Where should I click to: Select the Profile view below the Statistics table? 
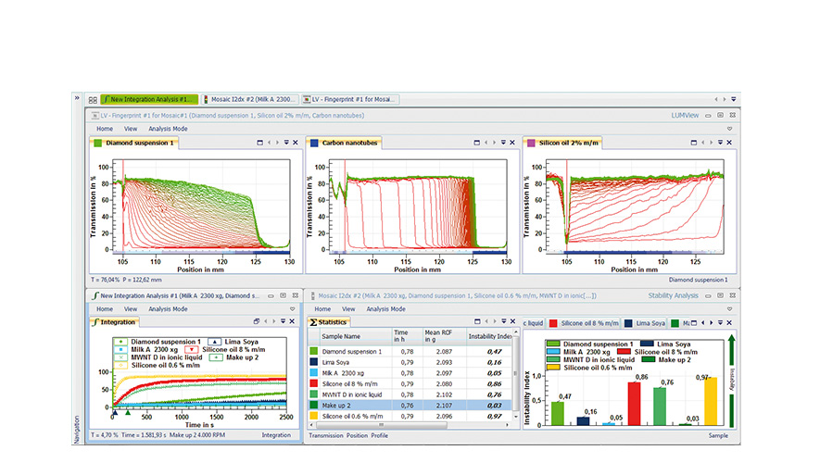pyautogui.click(x=380, y=434)
